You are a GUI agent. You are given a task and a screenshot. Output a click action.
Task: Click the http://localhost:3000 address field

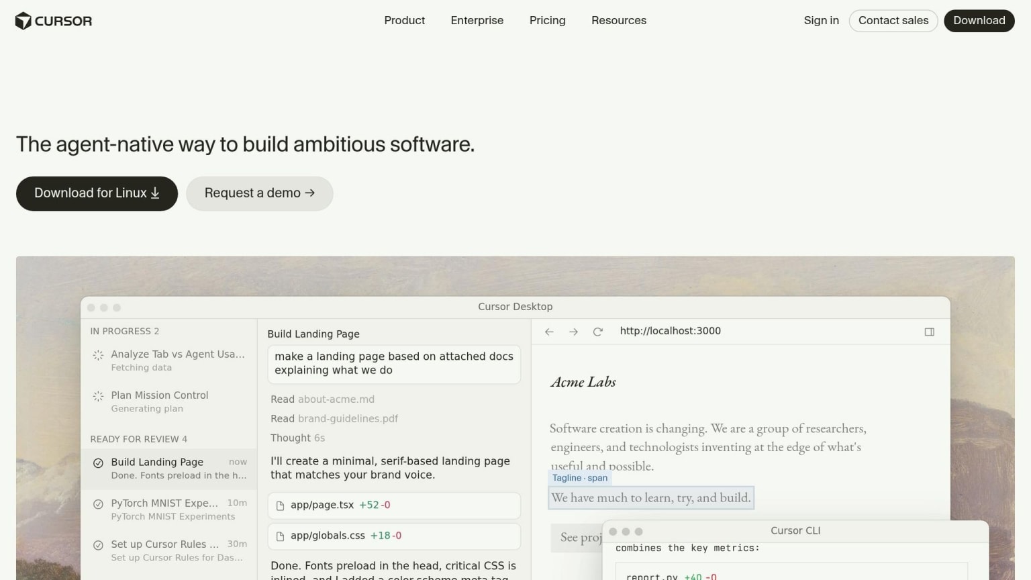[670, 331]
